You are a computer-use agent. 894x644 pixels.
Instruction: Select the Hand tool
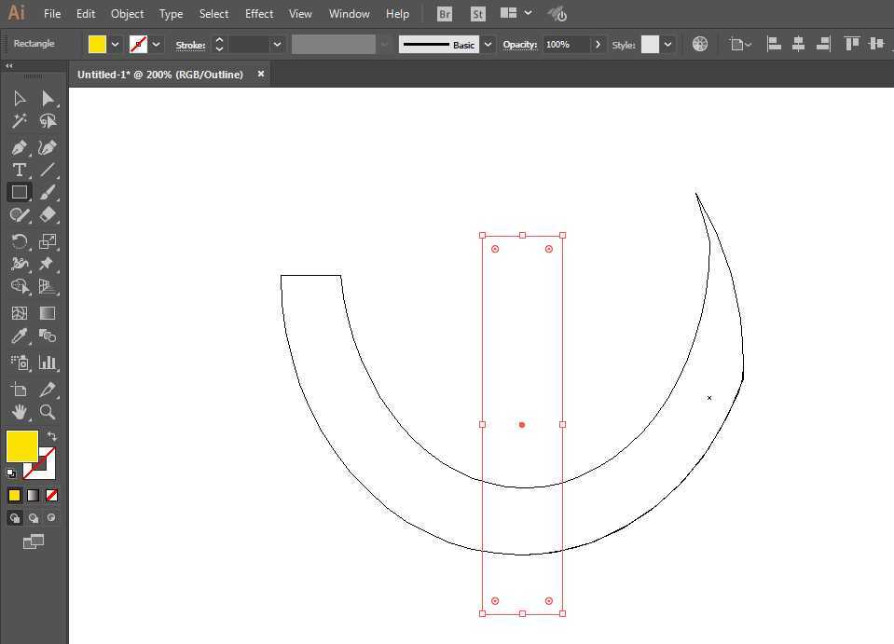coord(20,411)
